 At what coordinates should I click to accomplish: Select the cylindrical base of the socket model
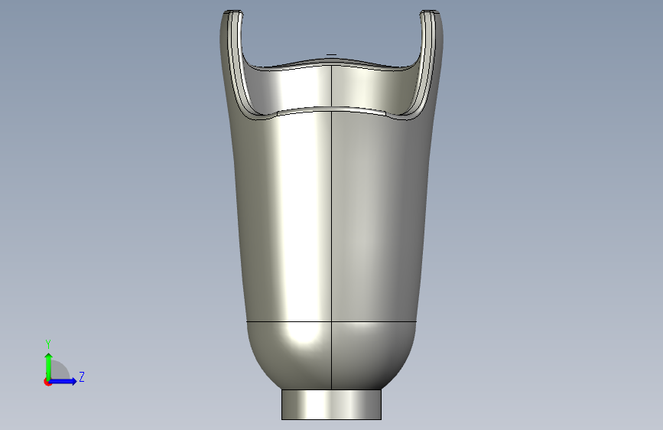coord(332,405)
